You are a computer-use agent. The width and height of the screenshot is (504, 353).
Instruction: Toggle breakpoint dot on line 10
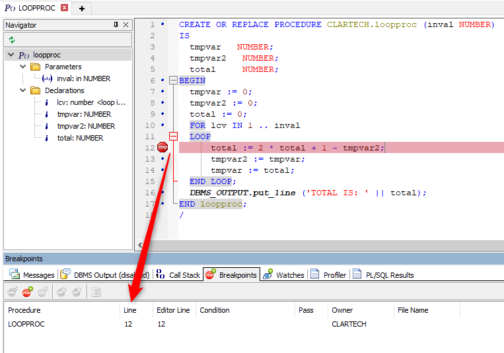click(x=162, y=125)
